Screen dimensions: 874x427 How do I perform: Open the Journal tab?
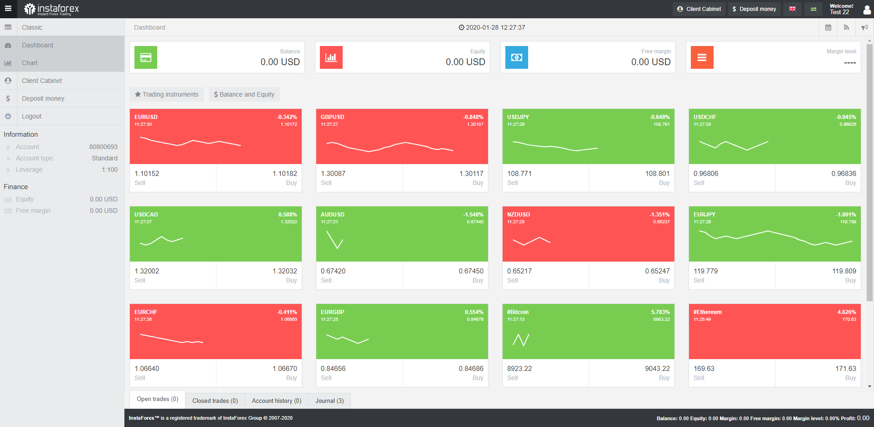point(329,401)
